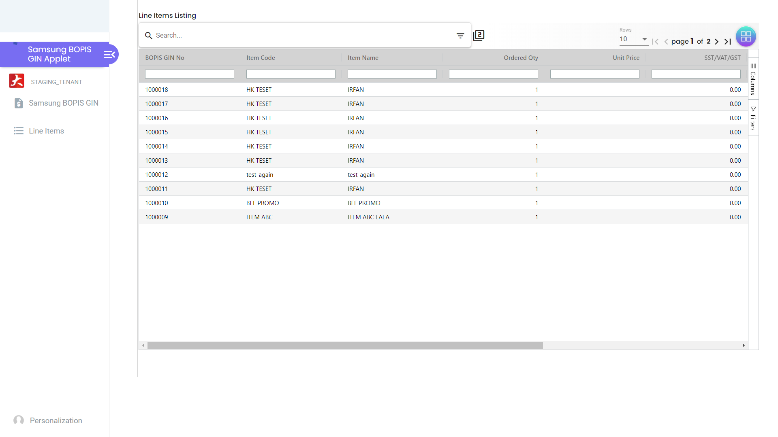
Task: Go to the next page arrow
Action: [716, 42]
